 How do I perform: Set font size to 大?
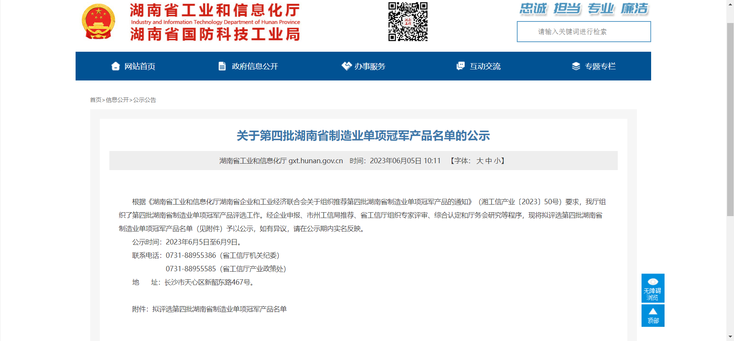tap(480, 161)
